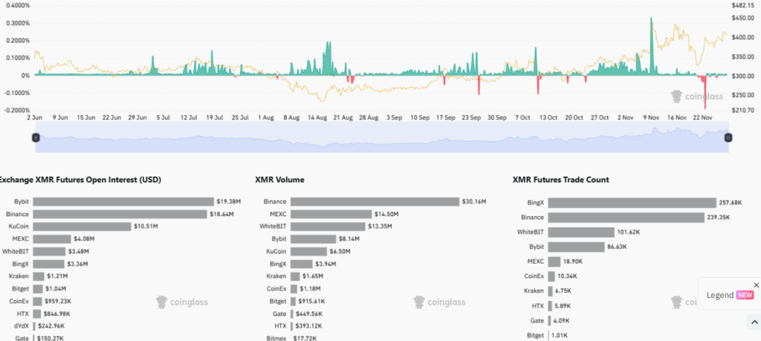Click the XMR Futures Trade Count title
Viewport: 761px width, 341px height.
pyautogui.click(x=561, y=180)
